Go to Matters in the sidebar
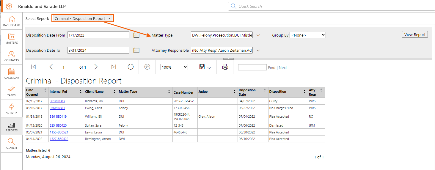The width and height of the screenshot is (435, 170). click(12, 39)
